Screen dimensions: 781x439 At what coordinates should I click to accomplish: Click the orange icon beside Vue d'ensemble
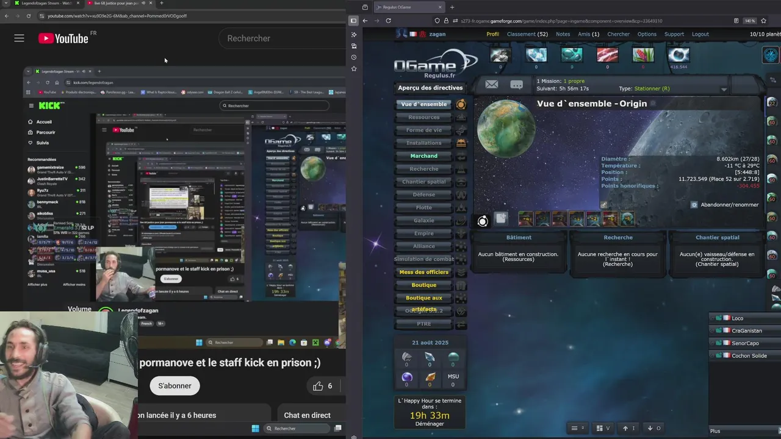click(x=461, y=104)
